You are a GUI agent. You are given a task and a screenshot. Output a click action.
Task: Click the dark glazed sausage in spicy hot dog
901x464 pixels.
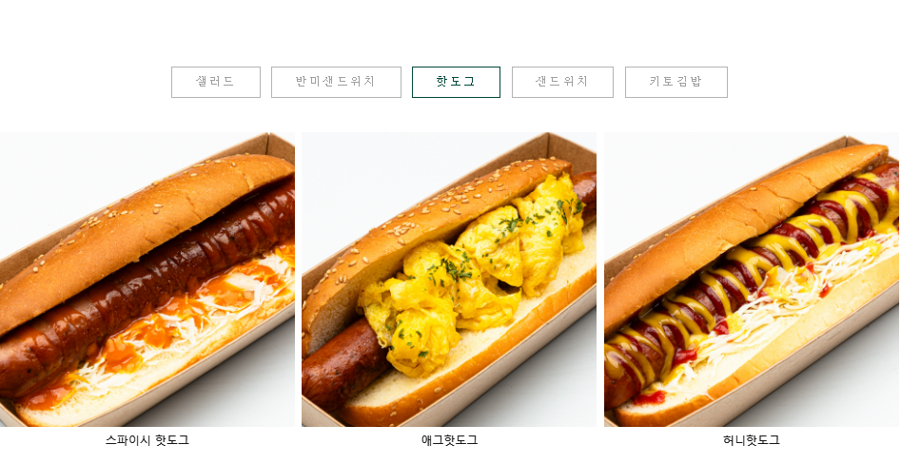tap(144, 293)
